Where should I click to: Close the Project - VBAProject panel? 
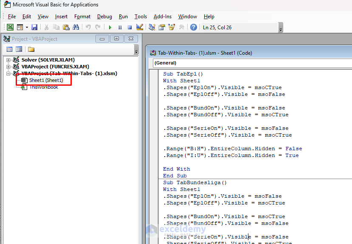coord(131,39)
